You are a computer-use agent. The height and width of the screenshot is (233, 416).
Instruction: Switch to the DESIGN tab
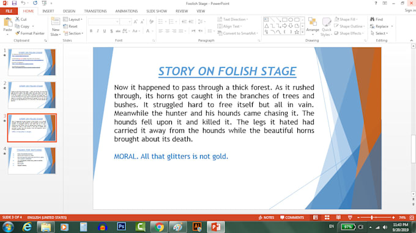(x=69, y=11)
